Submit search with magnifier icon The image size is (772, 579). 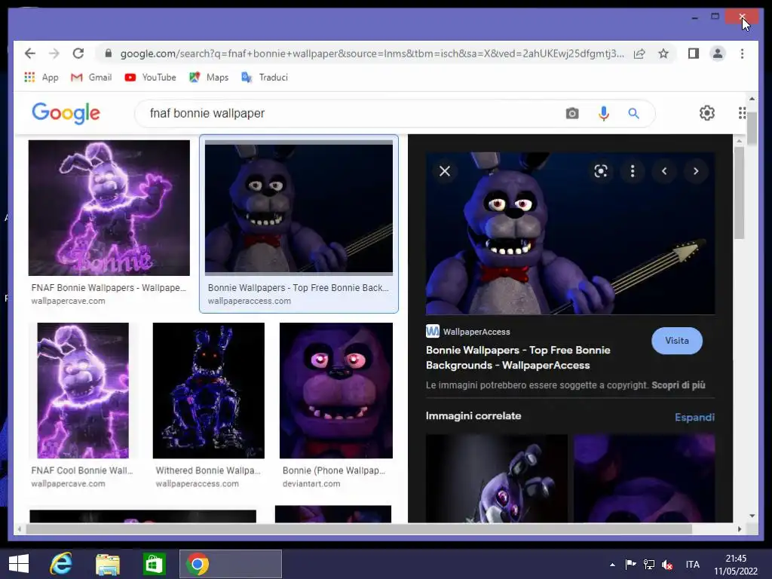[633, 113]
